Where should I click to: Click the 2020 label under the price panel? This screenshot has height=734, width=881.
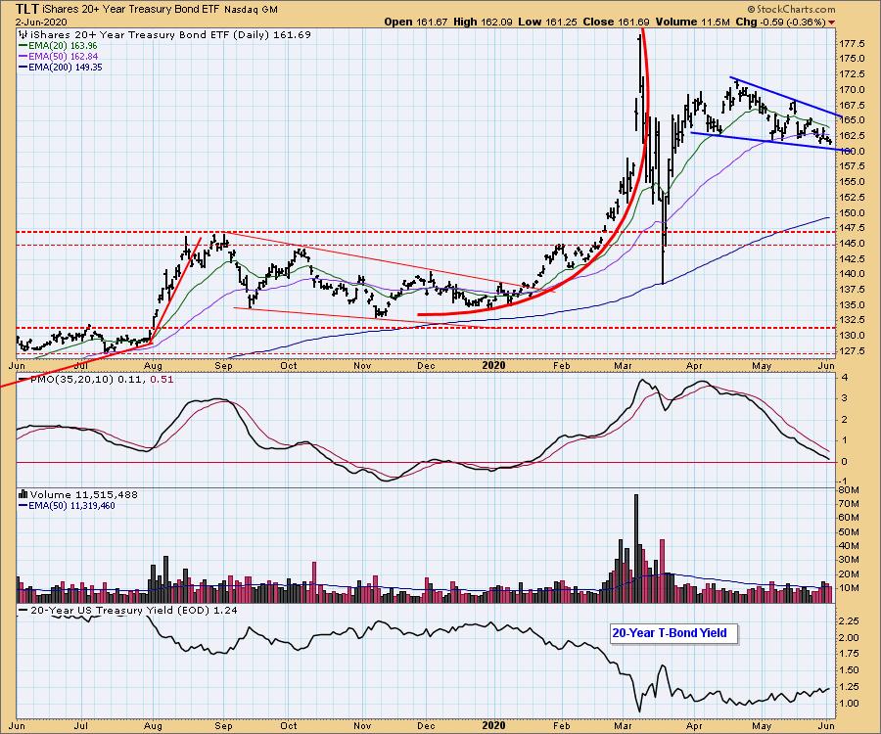494,365
